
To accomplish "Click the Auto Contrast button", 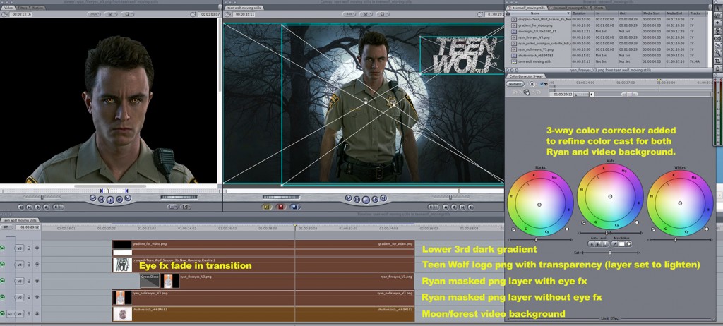I will coord(598,244).
